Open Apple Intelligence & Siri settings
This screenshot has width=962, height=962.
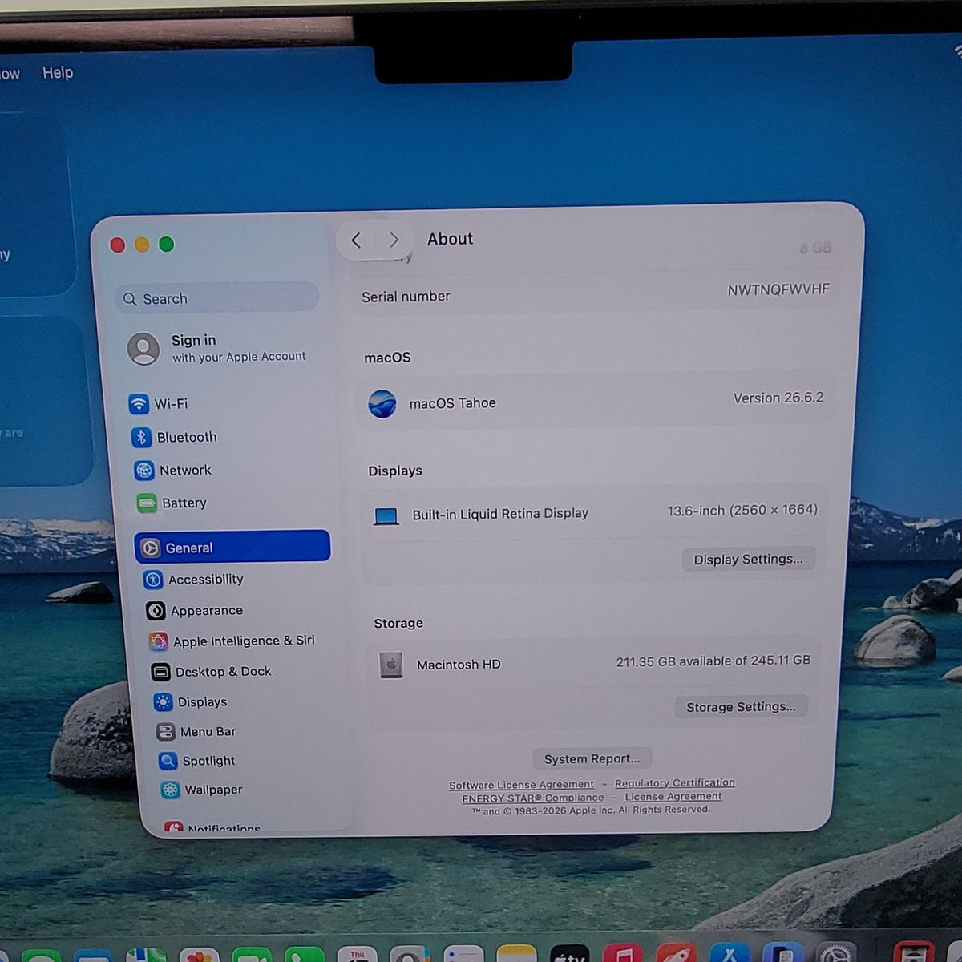point(232,641)
